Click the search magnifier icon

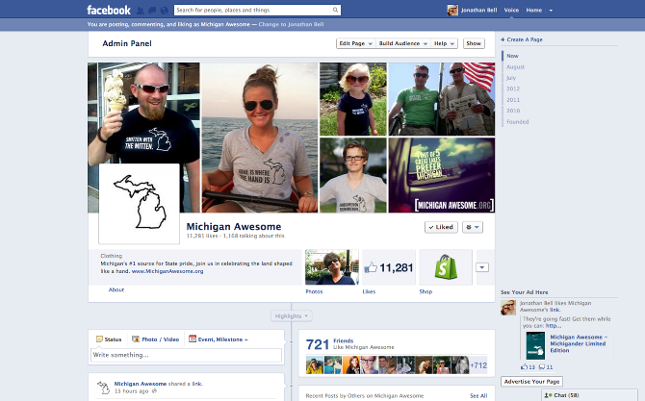335,11
